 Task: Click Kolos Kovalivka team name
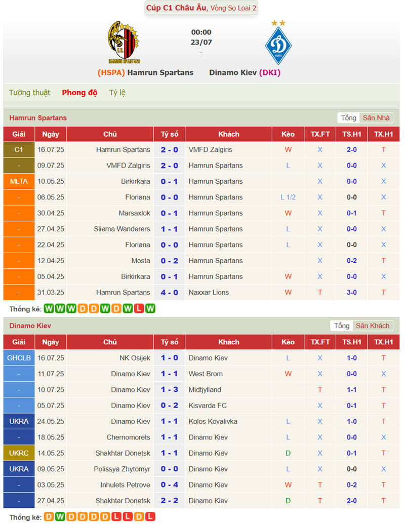pos(213,421)
